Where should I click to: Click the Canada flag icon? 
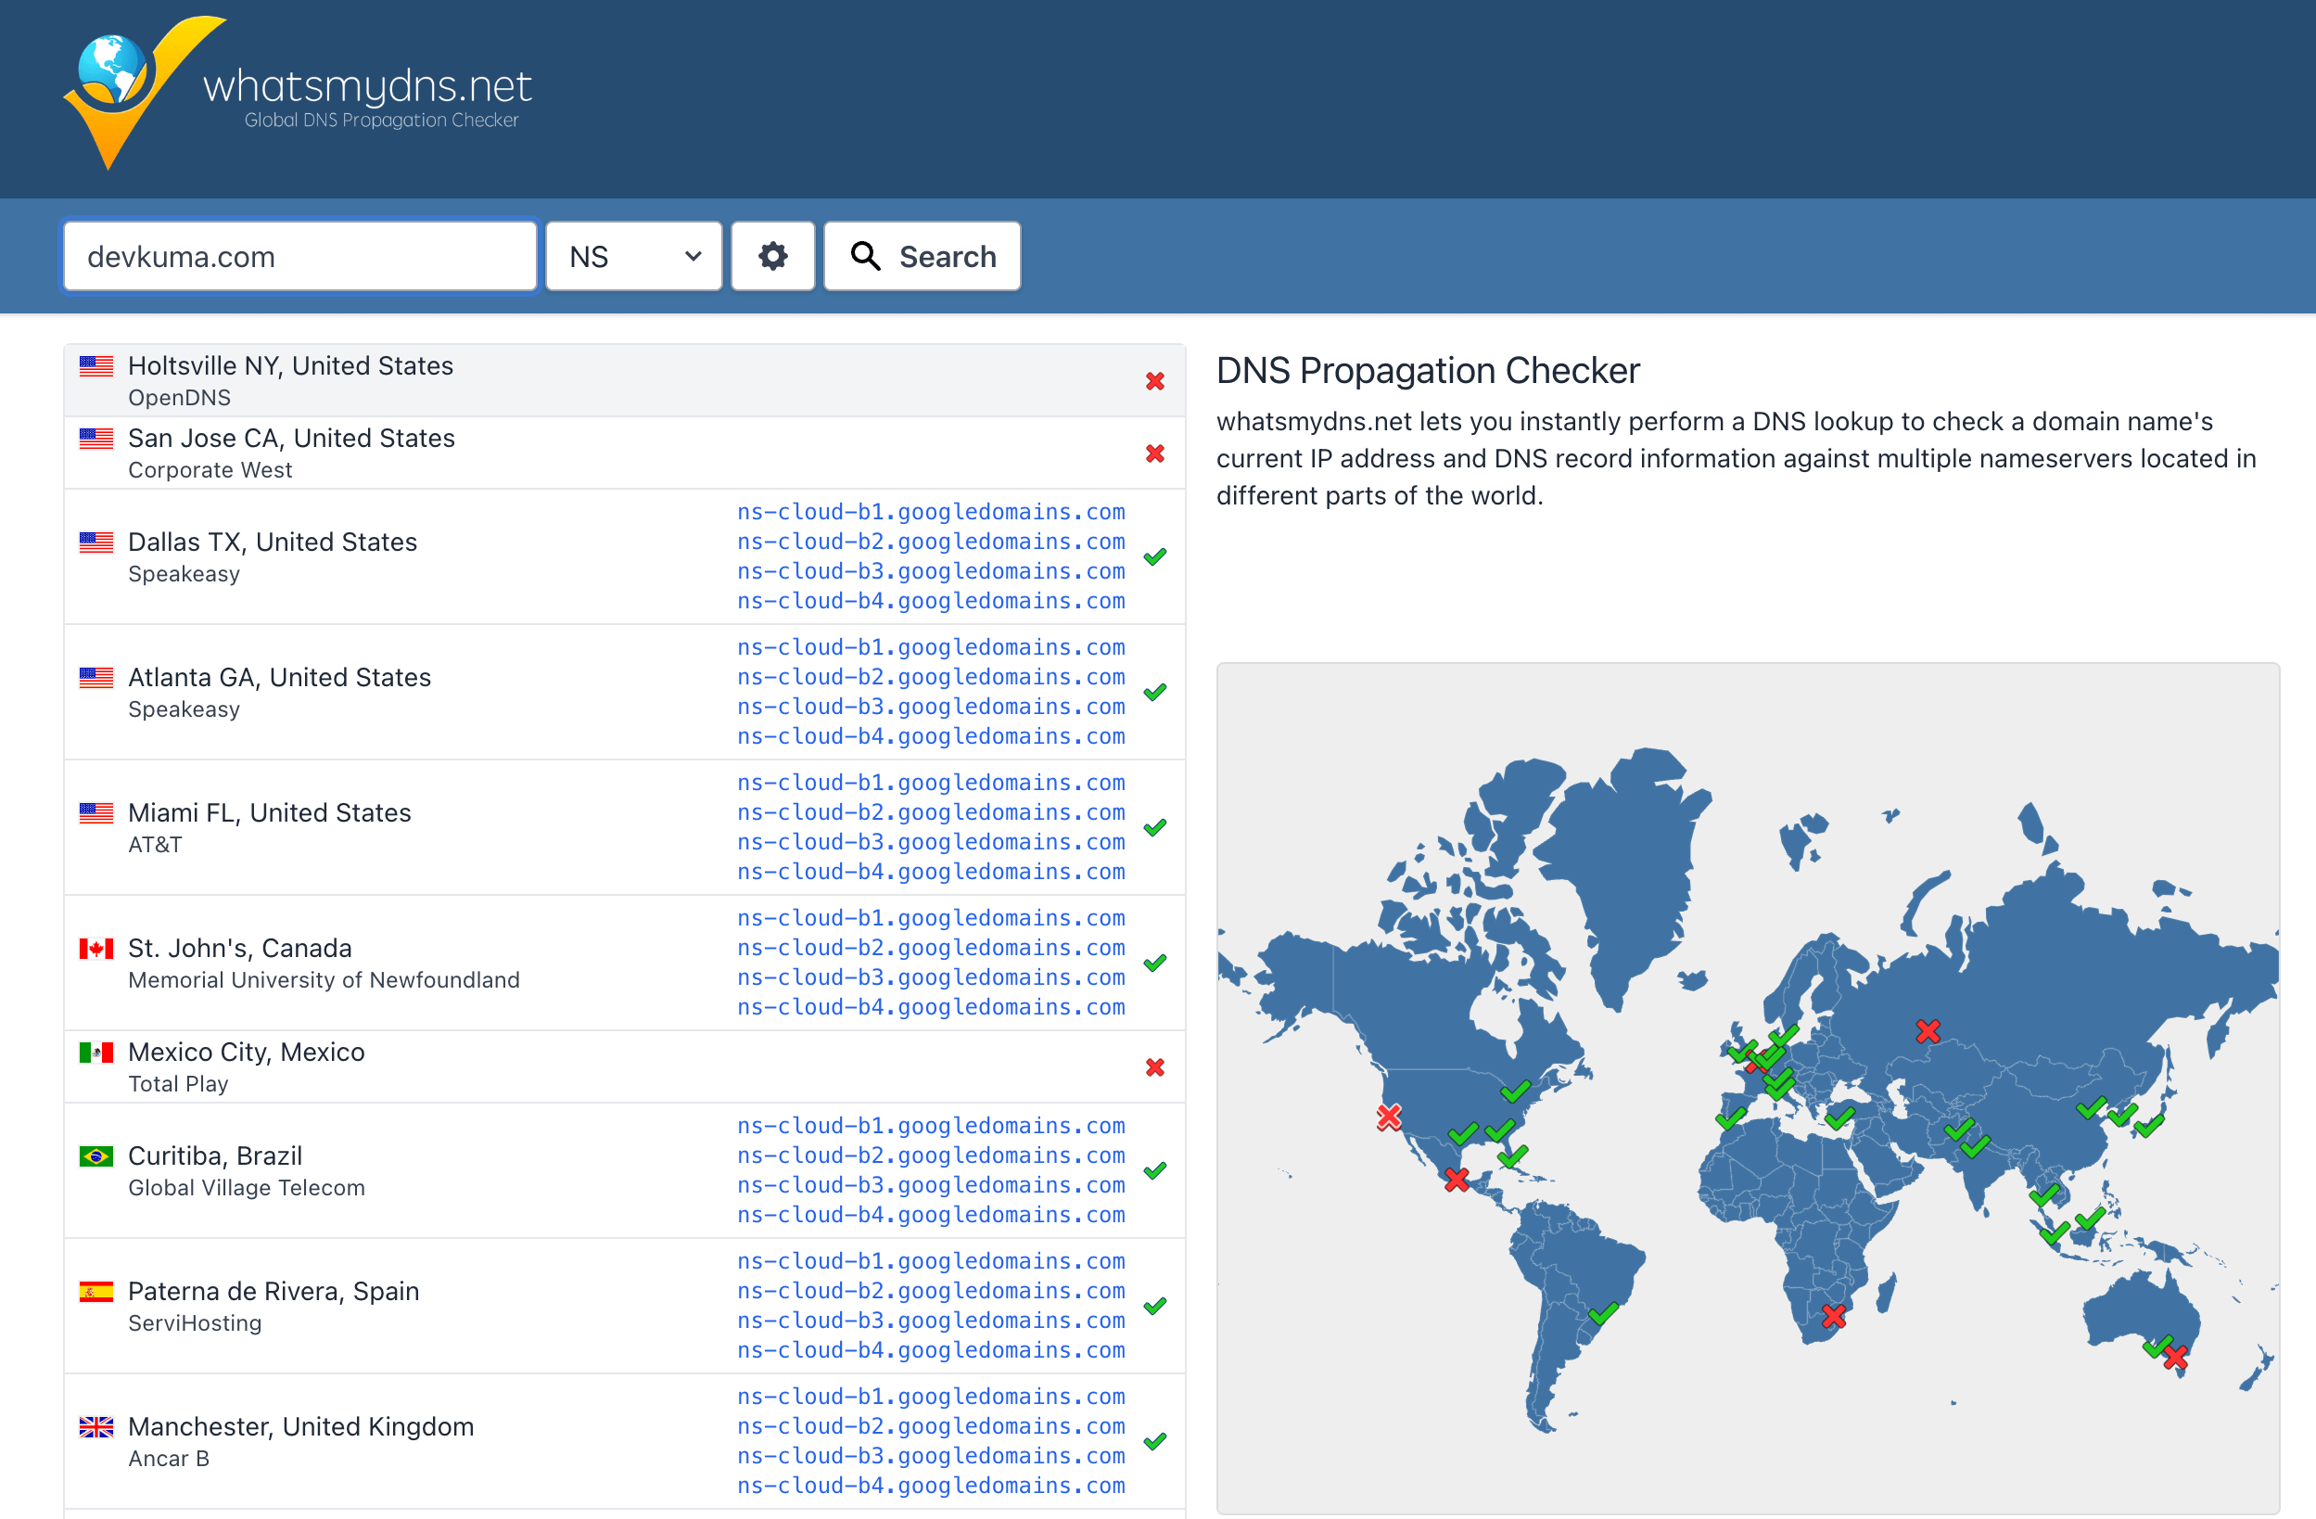pos(95,949)
